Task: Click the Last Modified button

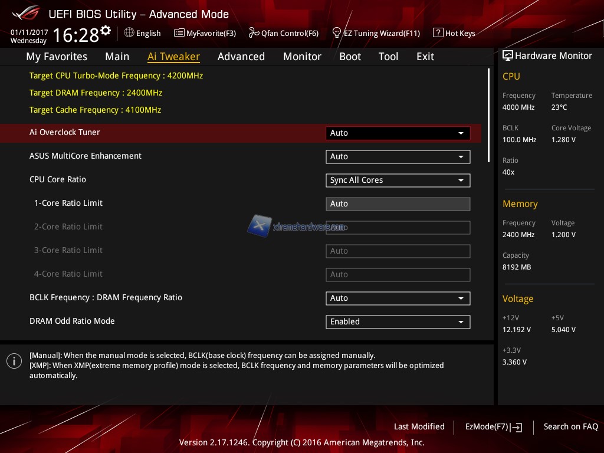Action: tap(419, 426)
